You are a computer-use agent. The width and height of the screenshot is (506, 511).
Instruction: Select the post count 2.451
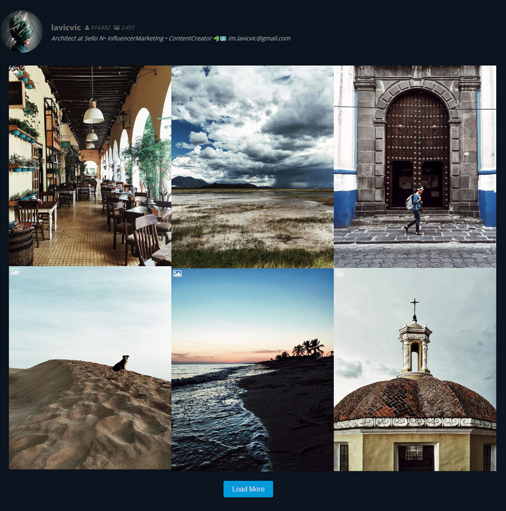point(127,28)
